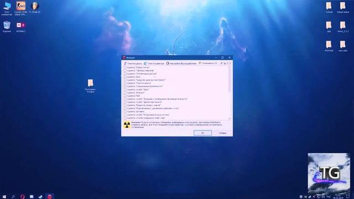Click the Очистка диска tab icon
The image size is (354, 199).
pos(125,64)
